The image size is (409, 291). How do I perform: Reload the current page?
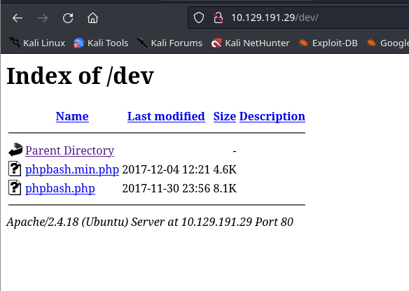point(68,18)
